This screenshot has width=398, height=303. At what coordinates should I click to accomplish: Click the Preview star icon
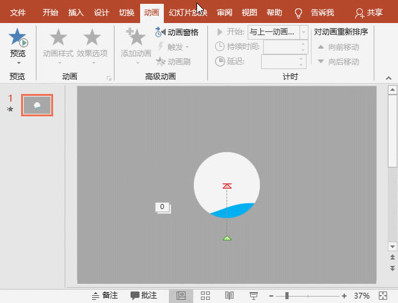[18, 38]
